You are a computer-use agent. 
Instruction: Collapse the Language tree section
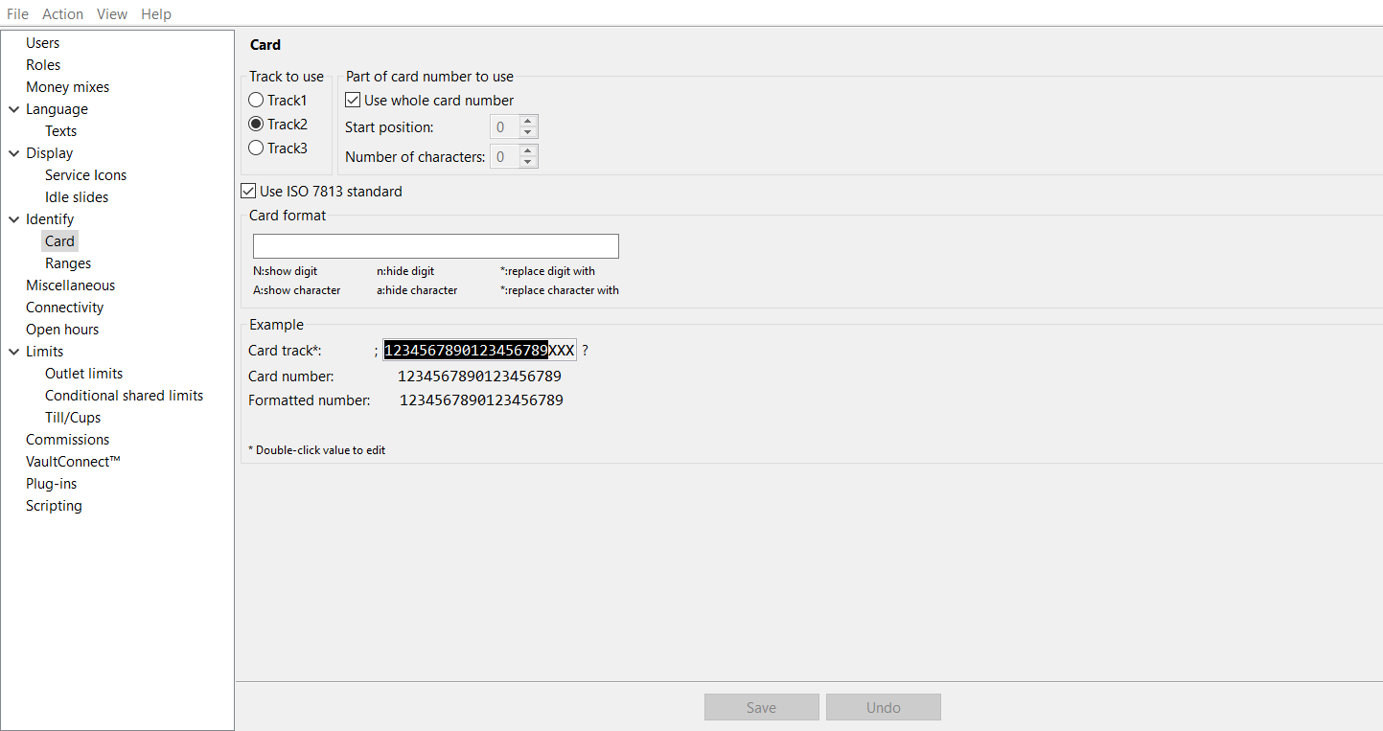[x=13, y=108]
